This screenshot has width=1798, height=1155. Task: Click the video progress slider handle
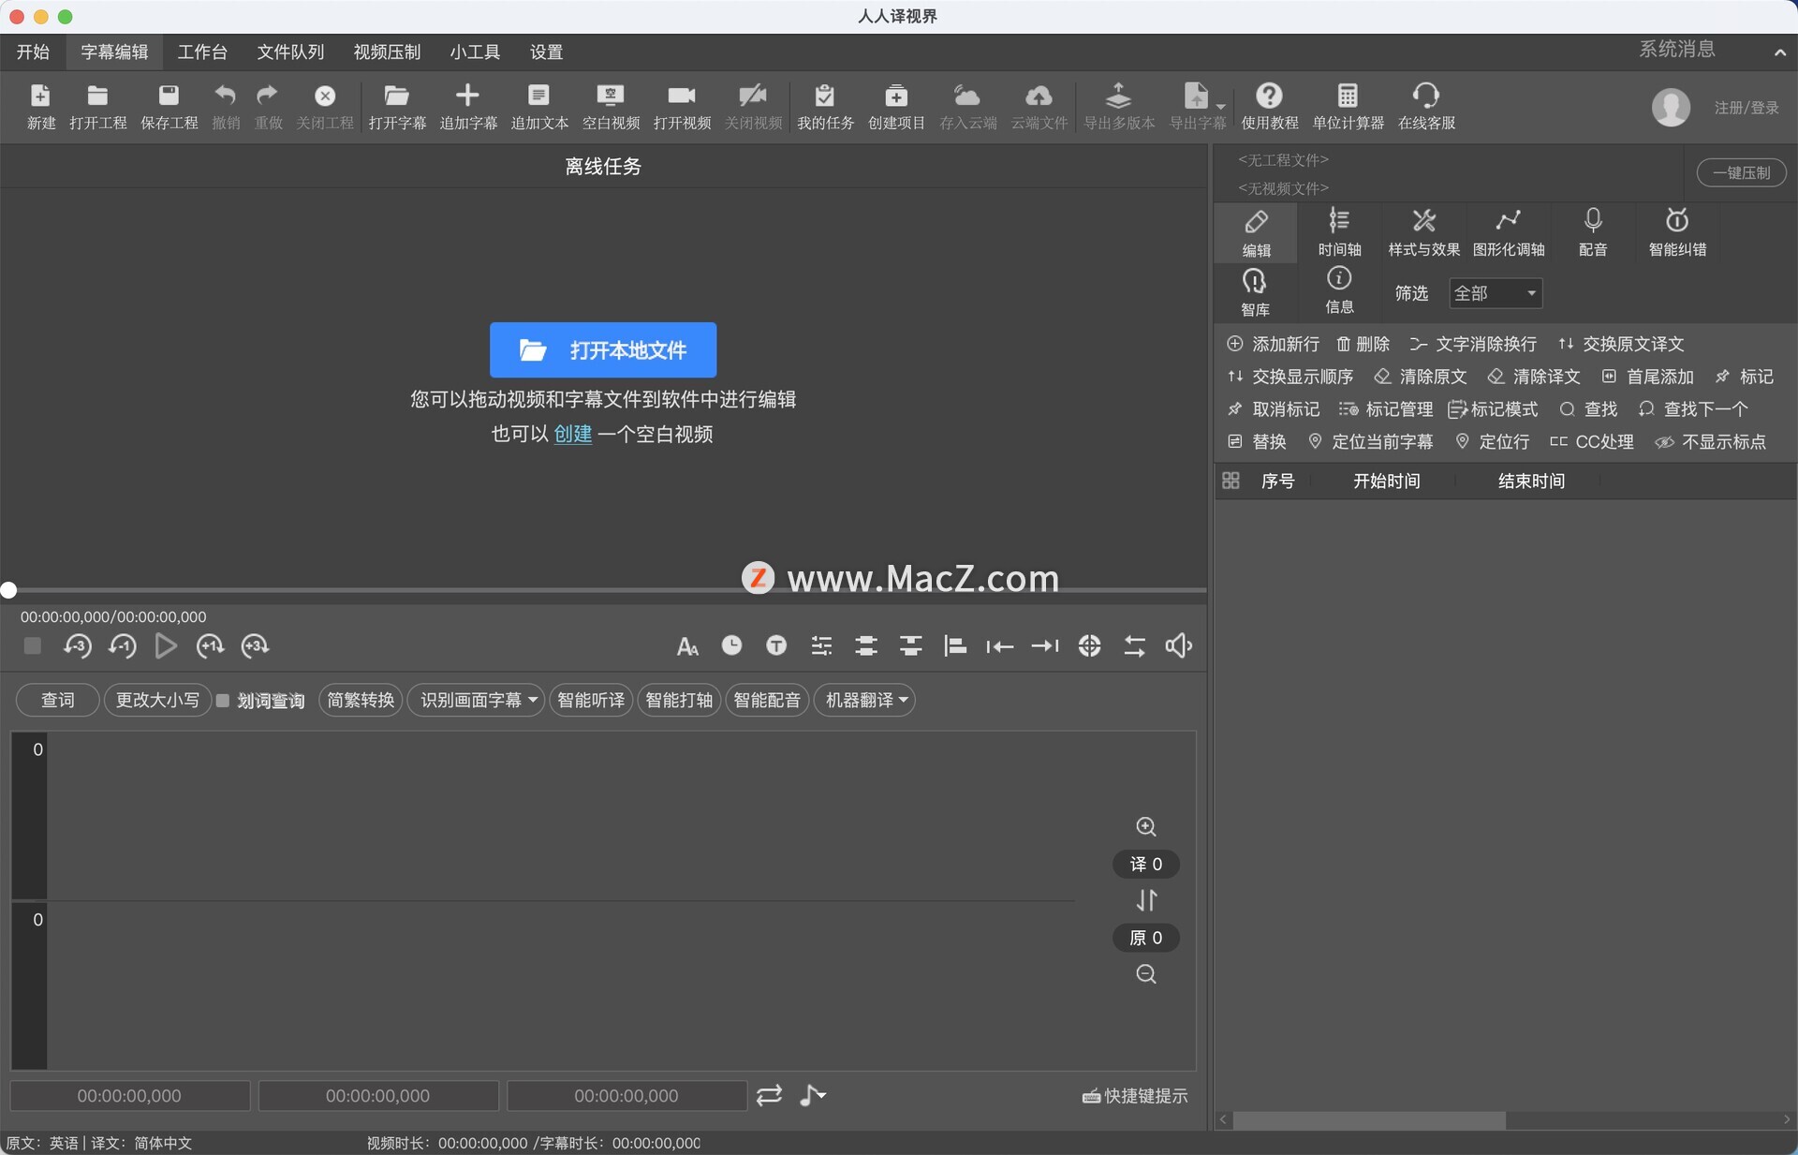pyautogui.click(x=8, y=590)
